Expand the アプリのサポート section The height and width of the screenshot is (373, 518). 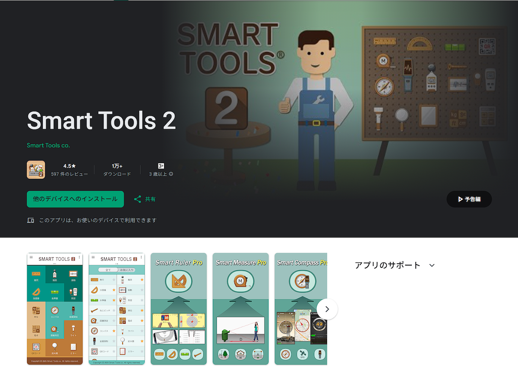click(x=432, y=266)
